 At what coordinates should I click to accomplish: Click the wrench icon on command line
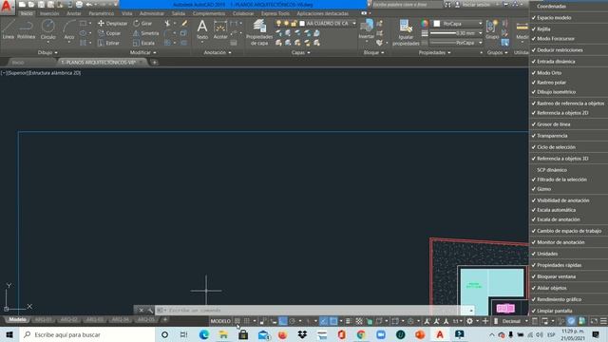(x=150, y=311)
